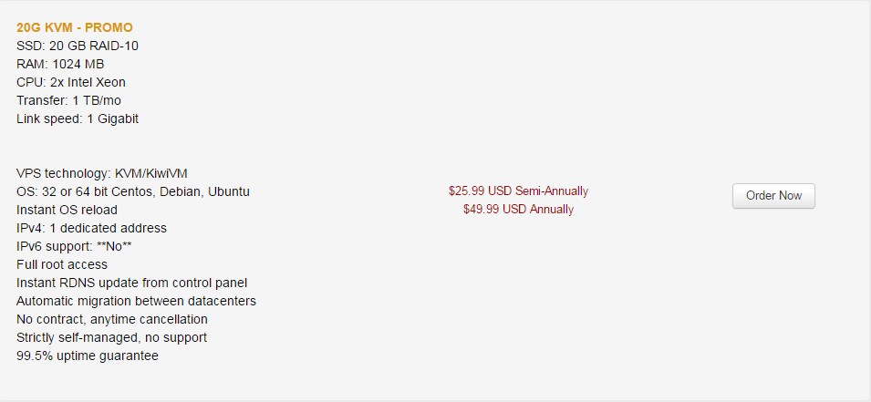Click the 99.5% uptime guarantee line
871x402 pixels.
click(x=88, y=356)
